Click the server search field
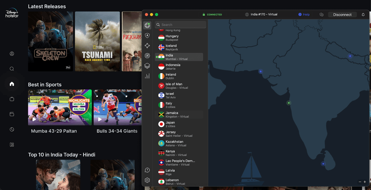Viewport: 371px width, 190px height. coord(180,25)
